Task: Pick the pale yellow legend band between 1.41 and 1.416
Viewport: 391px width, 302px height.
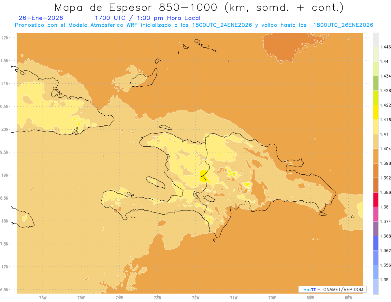Action: tap(376, 127)
